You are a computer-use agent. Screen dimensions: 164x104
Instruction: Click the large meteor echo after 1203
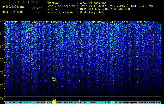pos(54,79)
